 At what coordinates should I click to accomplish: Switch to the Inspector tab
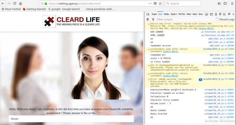(x=154, y=14)
